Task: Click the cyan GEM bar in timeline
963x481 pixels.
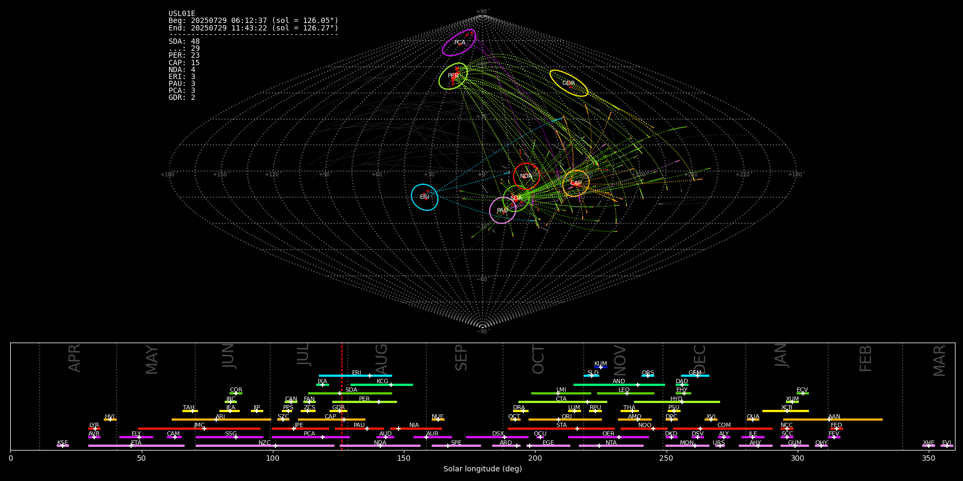Action: click(695, 376)
